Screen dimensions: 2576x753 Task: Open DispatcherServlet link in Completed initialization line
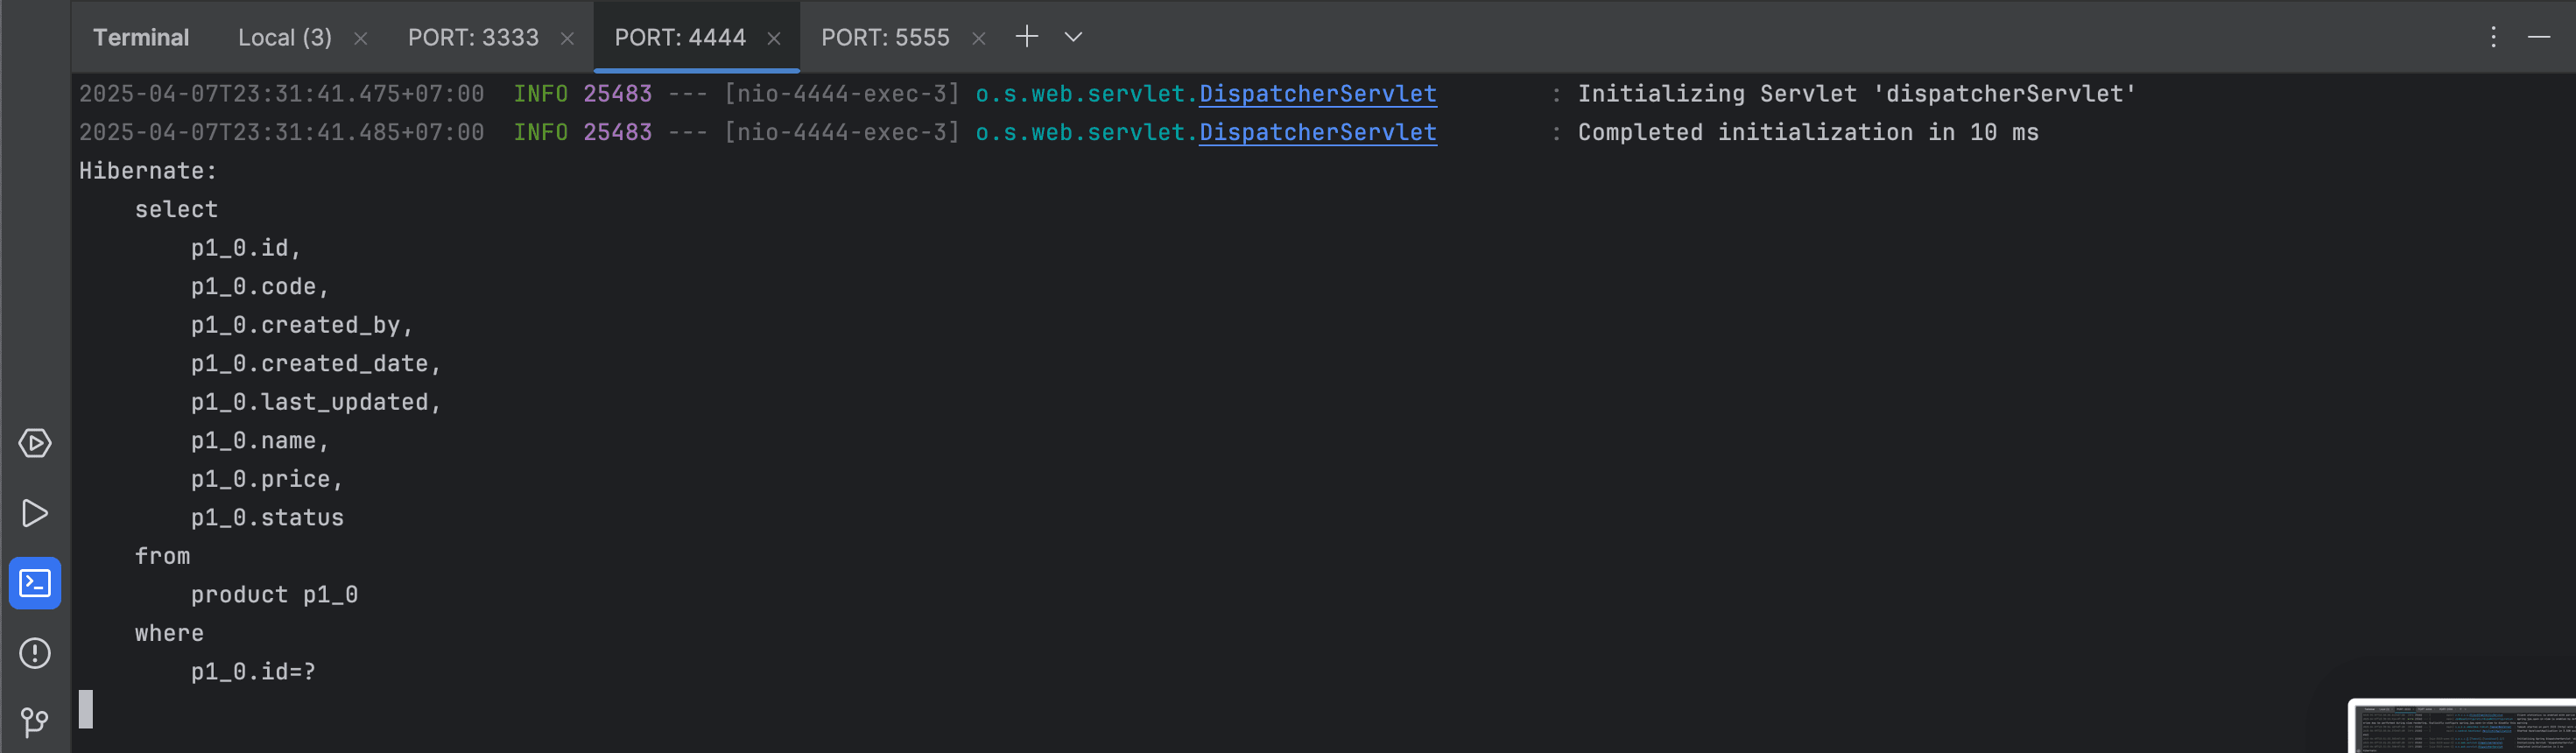click(x=1318, y=132)
